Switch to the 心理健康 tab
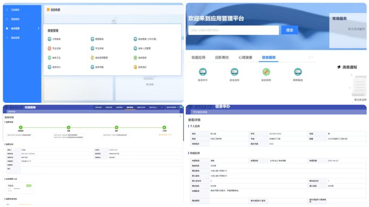 tap(245, 57)
